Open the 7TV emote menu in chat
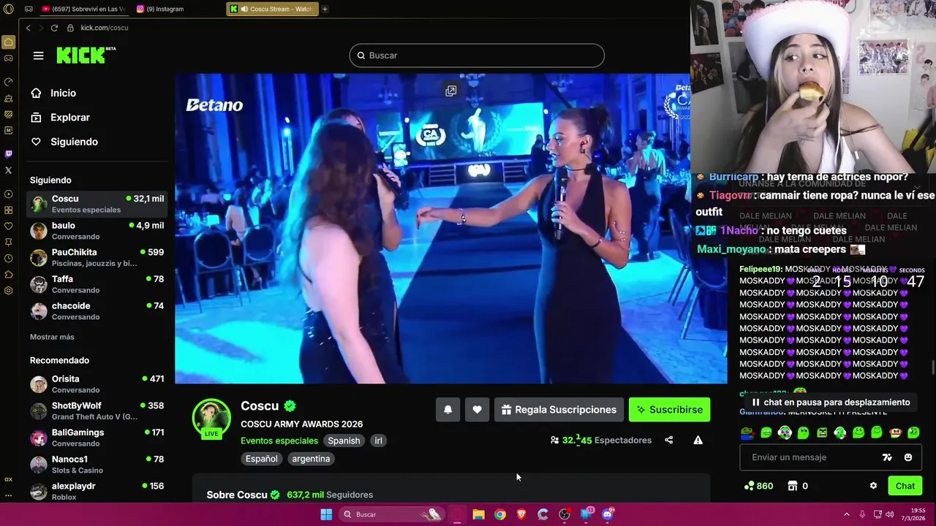936x526 pixels. 887,457
